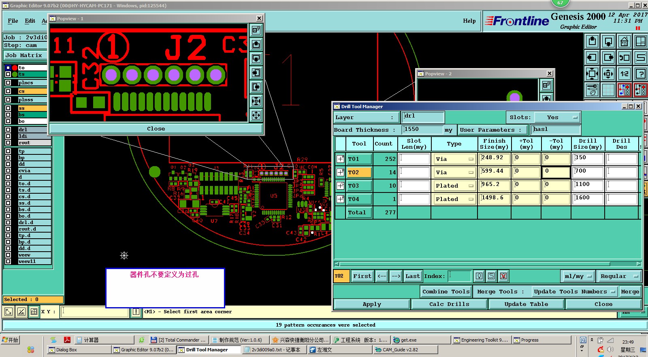
Task: Open Total Commander from taskbar
Action: [179, 340]
